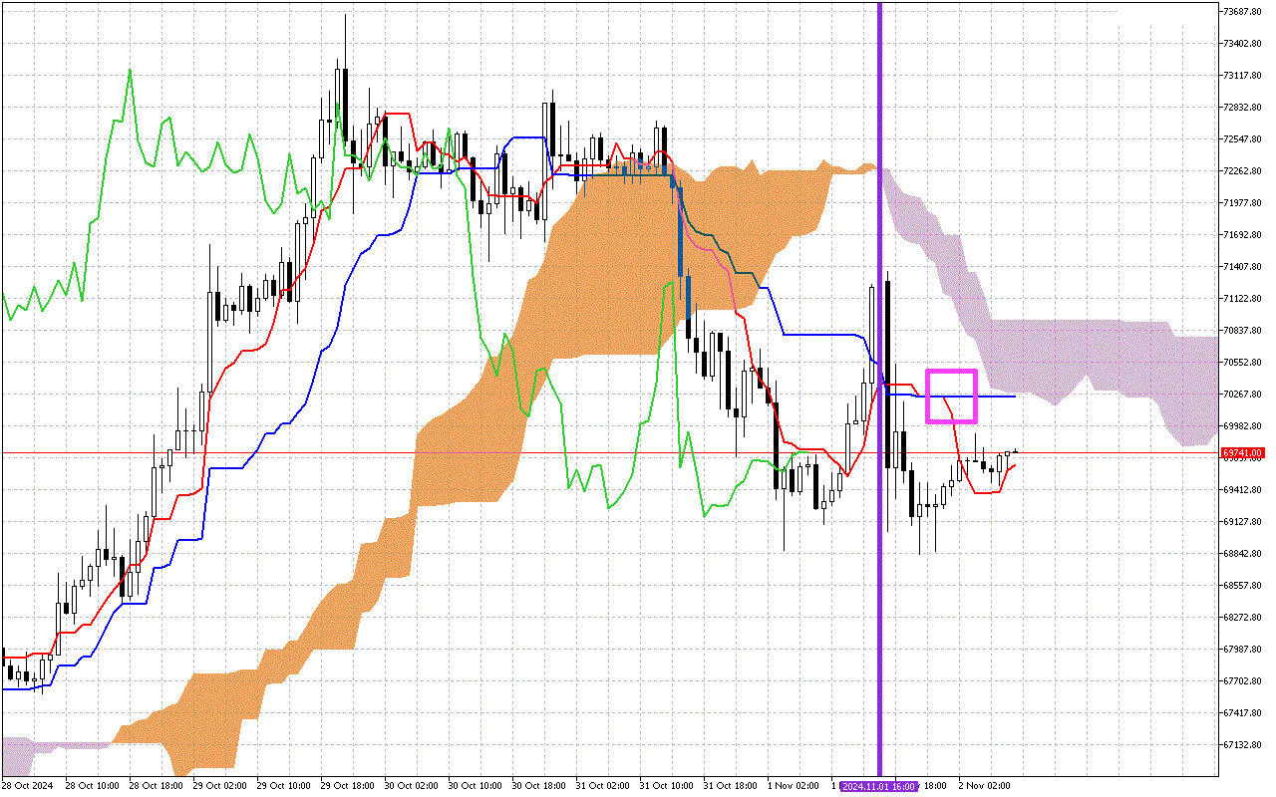The width and height of the screenshot is (1276, 797).
Task: Click the 30 Oct 10:00 time scale label
Action: click(x=474, y=786)
